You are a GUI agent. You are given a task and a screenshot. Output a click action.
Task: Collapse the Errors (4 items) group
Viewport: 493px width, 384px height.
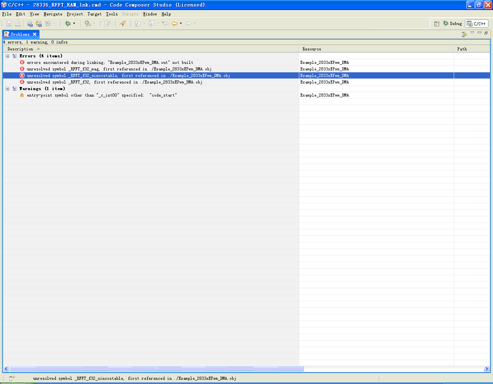pos(7,56)
